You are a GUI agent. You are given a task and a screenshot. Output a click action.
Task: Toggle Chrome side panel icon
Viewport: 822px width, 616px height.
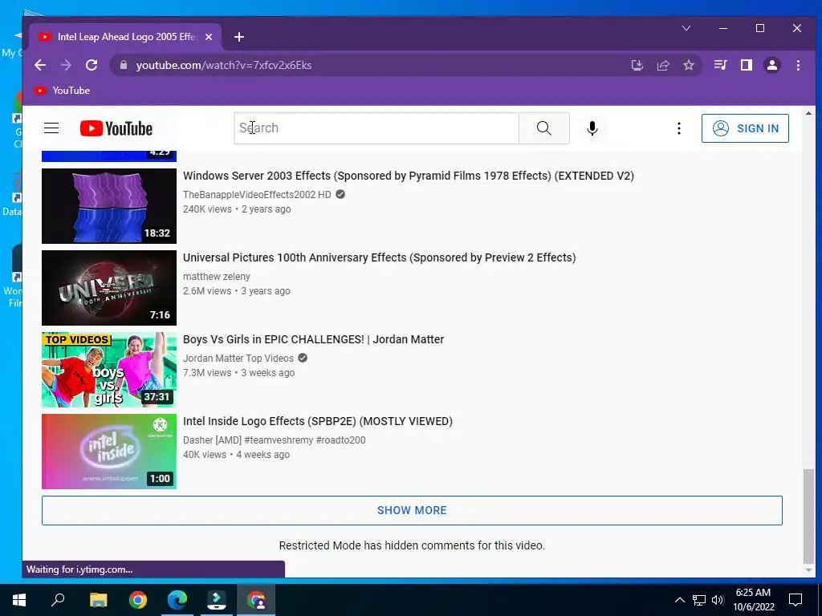[746, 65]
